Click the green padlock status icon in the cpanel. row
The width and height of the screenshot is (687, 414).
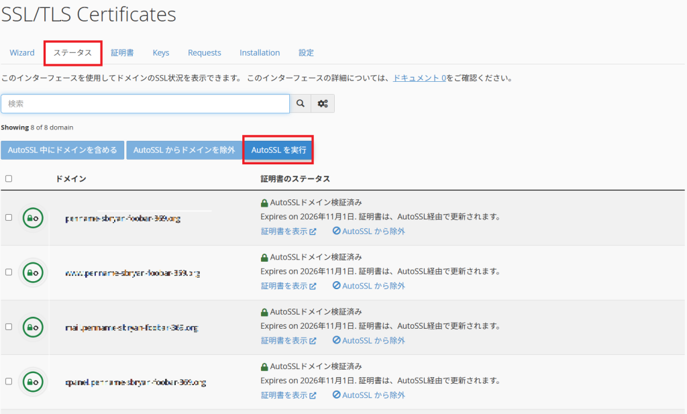[x=264, y=366]
